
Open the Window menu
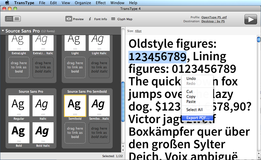[x=117, y=3]
